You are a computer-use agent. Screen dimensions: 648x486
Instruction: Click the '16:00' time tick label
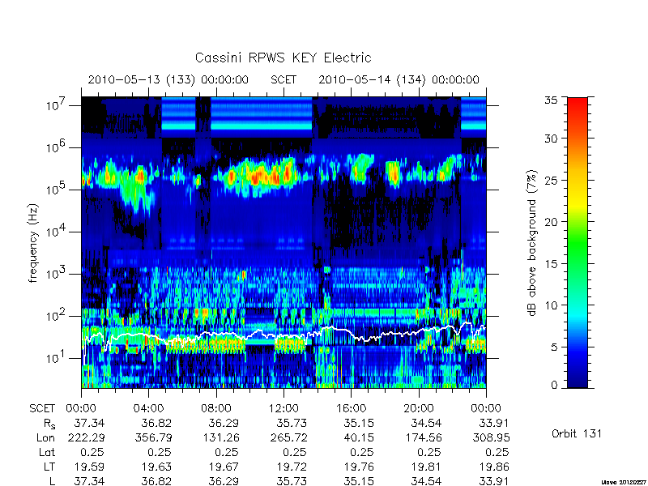[x=352, y=409]
